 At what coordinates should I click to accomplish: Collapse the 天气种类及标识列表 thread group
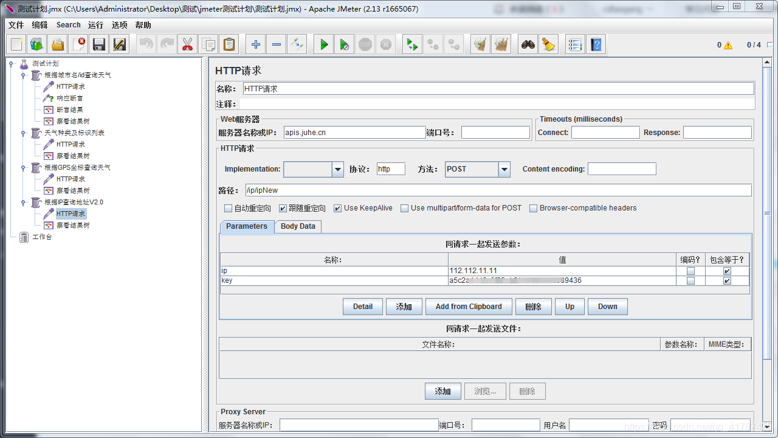23,133
